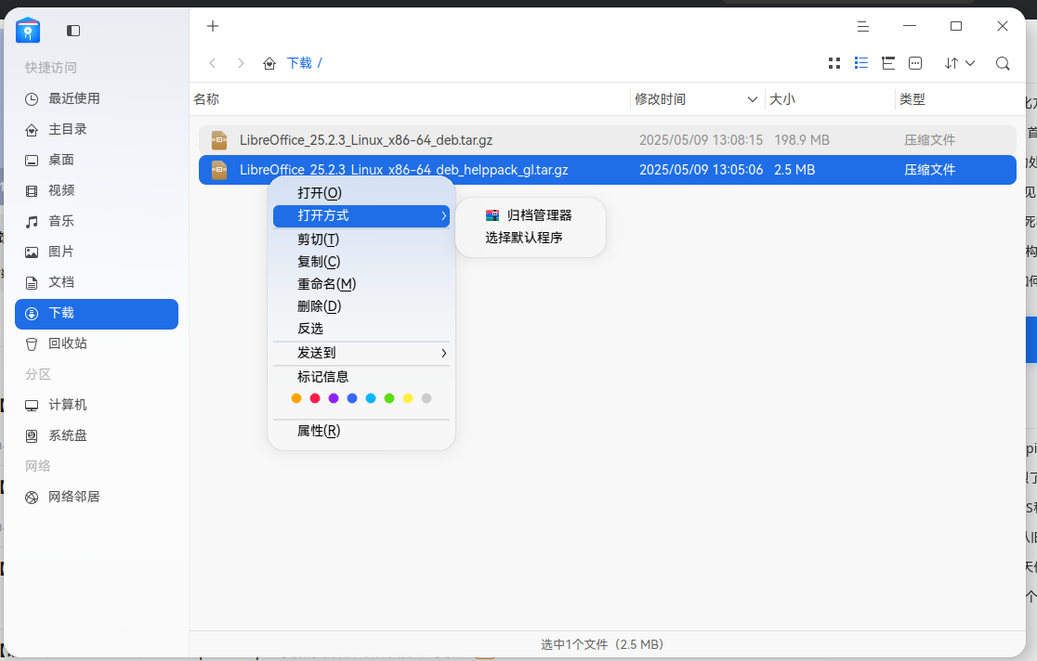Expand the 发送到 submenu

(x=361, y=353)
